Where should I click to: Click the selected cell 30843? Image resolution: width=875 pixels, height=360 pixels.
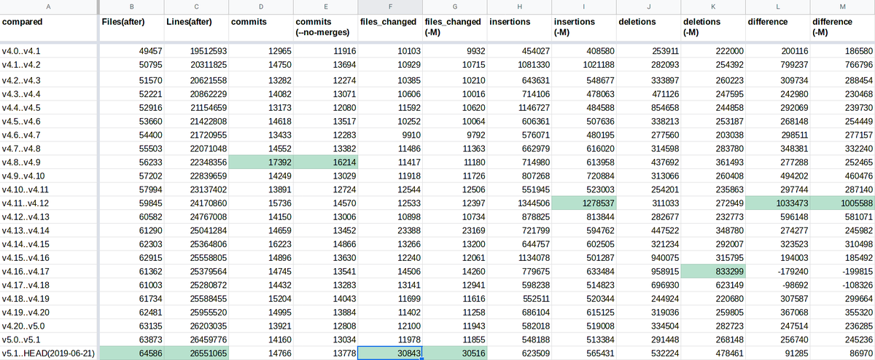389,353
